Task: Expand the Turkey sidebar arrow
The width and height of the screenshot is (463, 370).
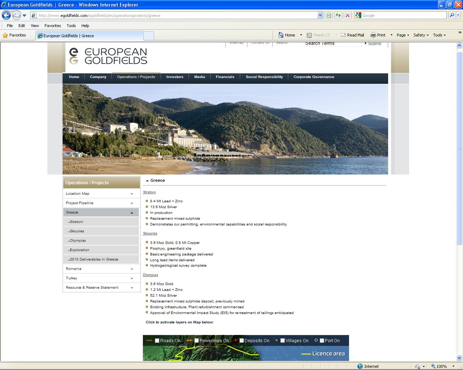Action: point(132,279)
